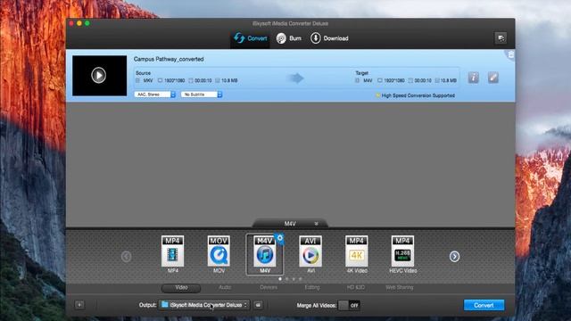The image size is (571, 321).
Task: Open the No Subtitle dropdown
Action: [x=202, y=95]
